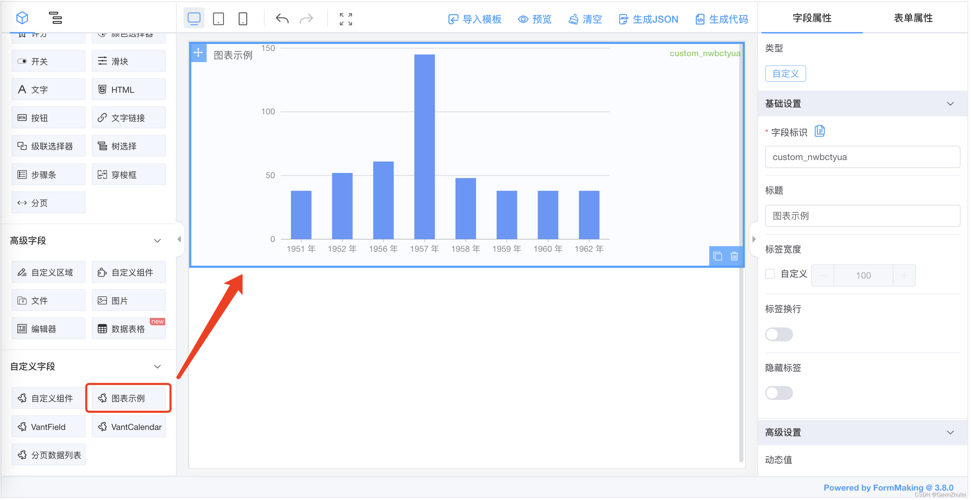
Task: Open the outline tree tab
Action: pyautogui.click(x=55, y=18)
